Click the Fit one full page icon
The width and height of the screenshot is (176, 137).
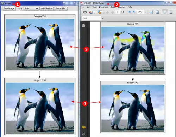tap(157, 12)
